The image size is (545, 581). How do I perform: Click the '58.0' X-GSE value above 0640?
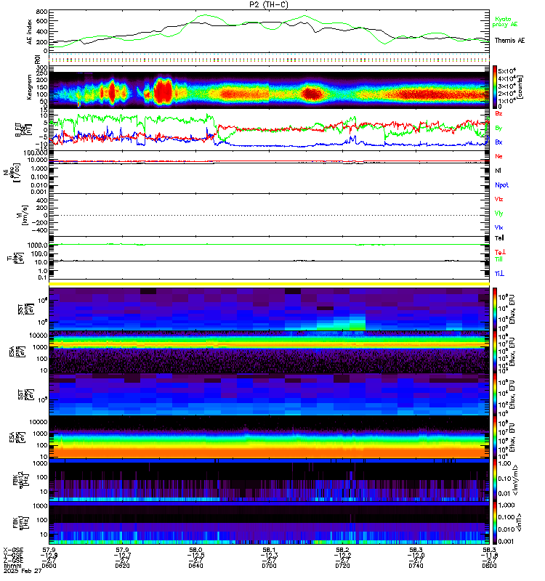pos(195,550)
